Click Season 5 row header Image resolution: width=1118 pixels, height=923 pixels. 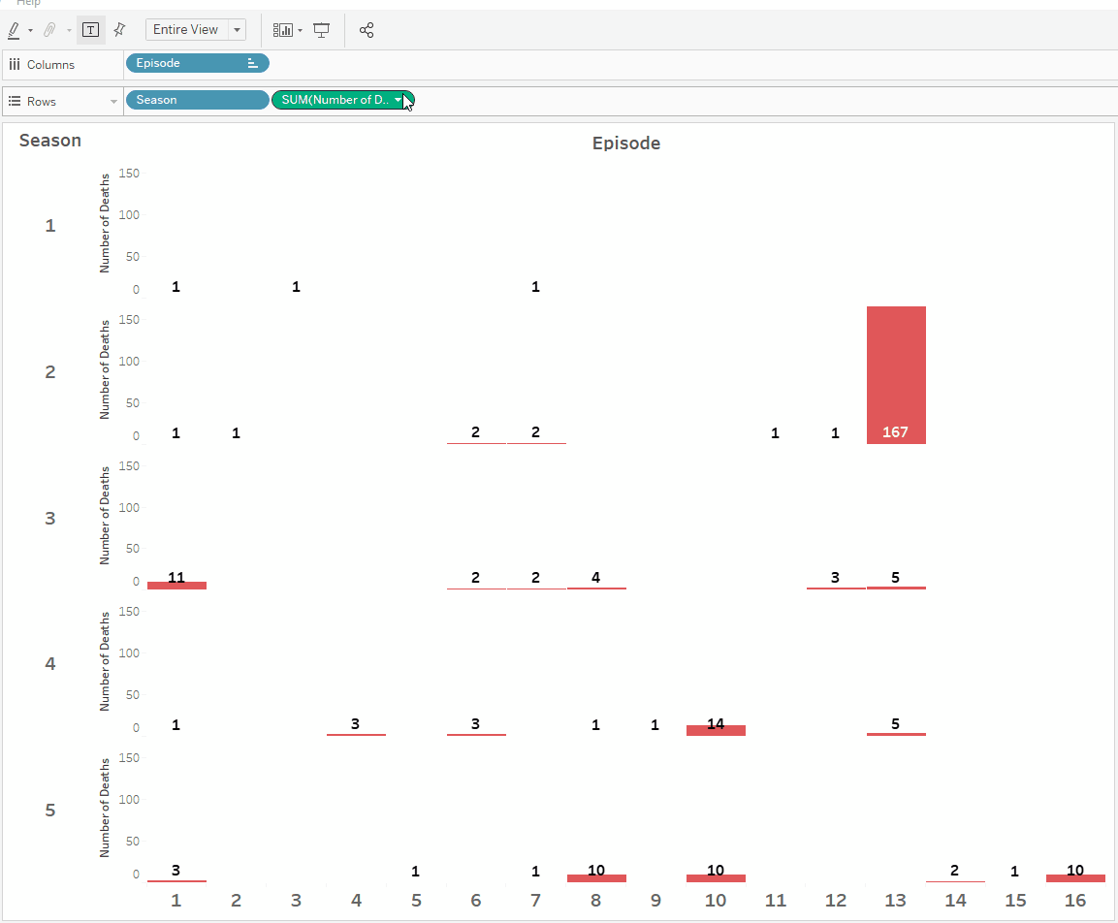point(49,811)
